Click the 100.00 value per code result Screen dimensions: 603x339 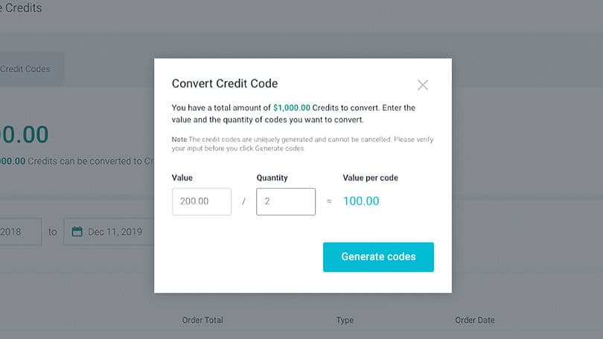pyautogui.click(x=361, y=201)
